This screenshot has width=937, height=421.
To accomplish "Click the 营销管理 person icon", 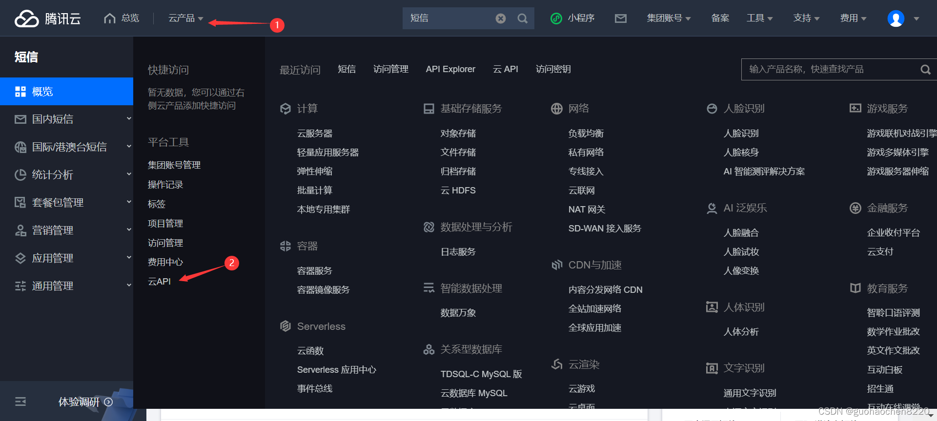I will [20, 230].
